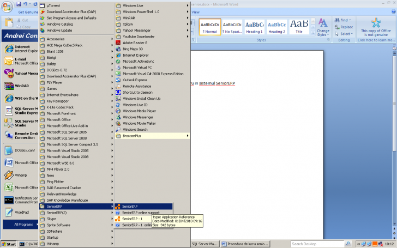Screen dimensions: 397x248
Task: Expand the Nero program folder
Action: tap(76, 176)
